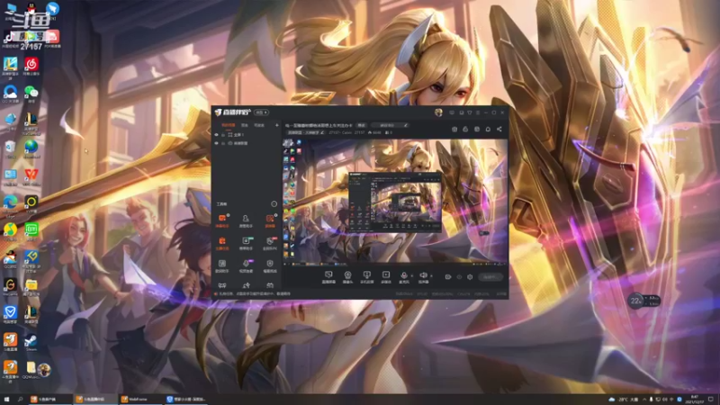Click the live preview thumbnail area
This screenshot has width=720, height=405.
click(395, 202)
